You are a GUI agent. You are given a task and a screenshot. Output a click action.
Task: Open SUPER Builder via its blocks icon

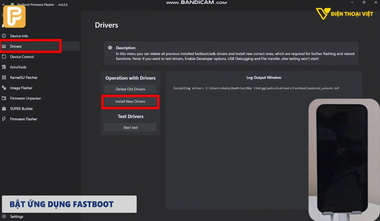[x=4, y=108]
